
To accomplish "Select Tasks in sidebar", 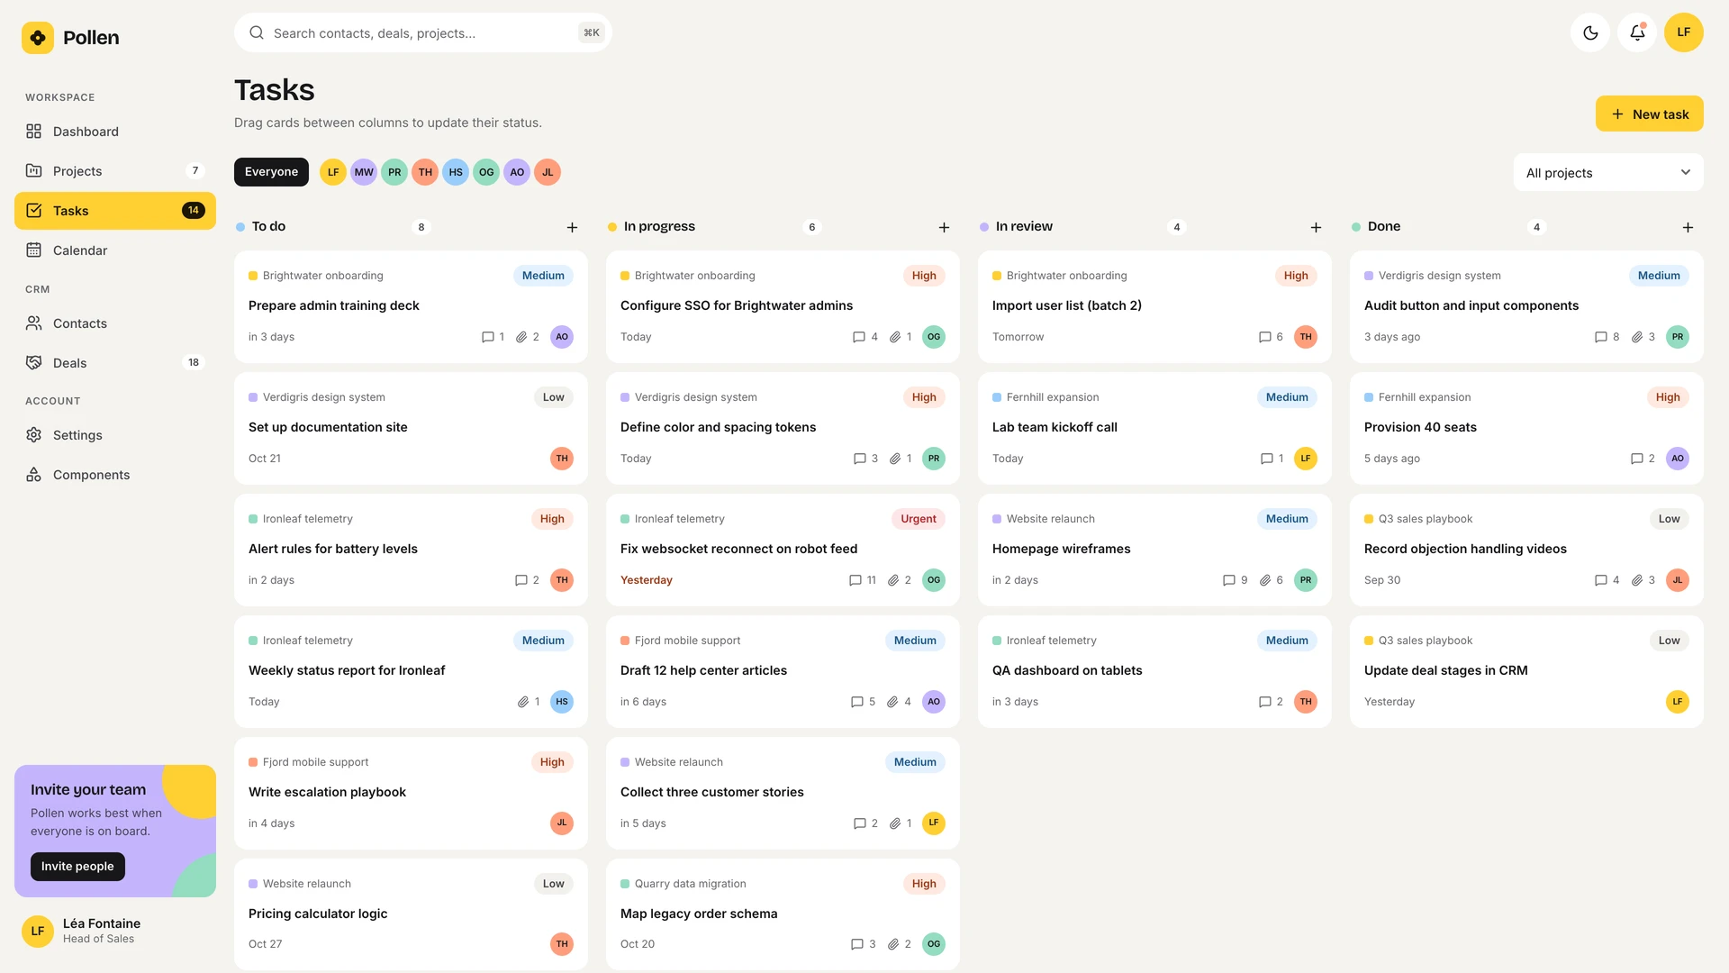I will pos(115,211).
